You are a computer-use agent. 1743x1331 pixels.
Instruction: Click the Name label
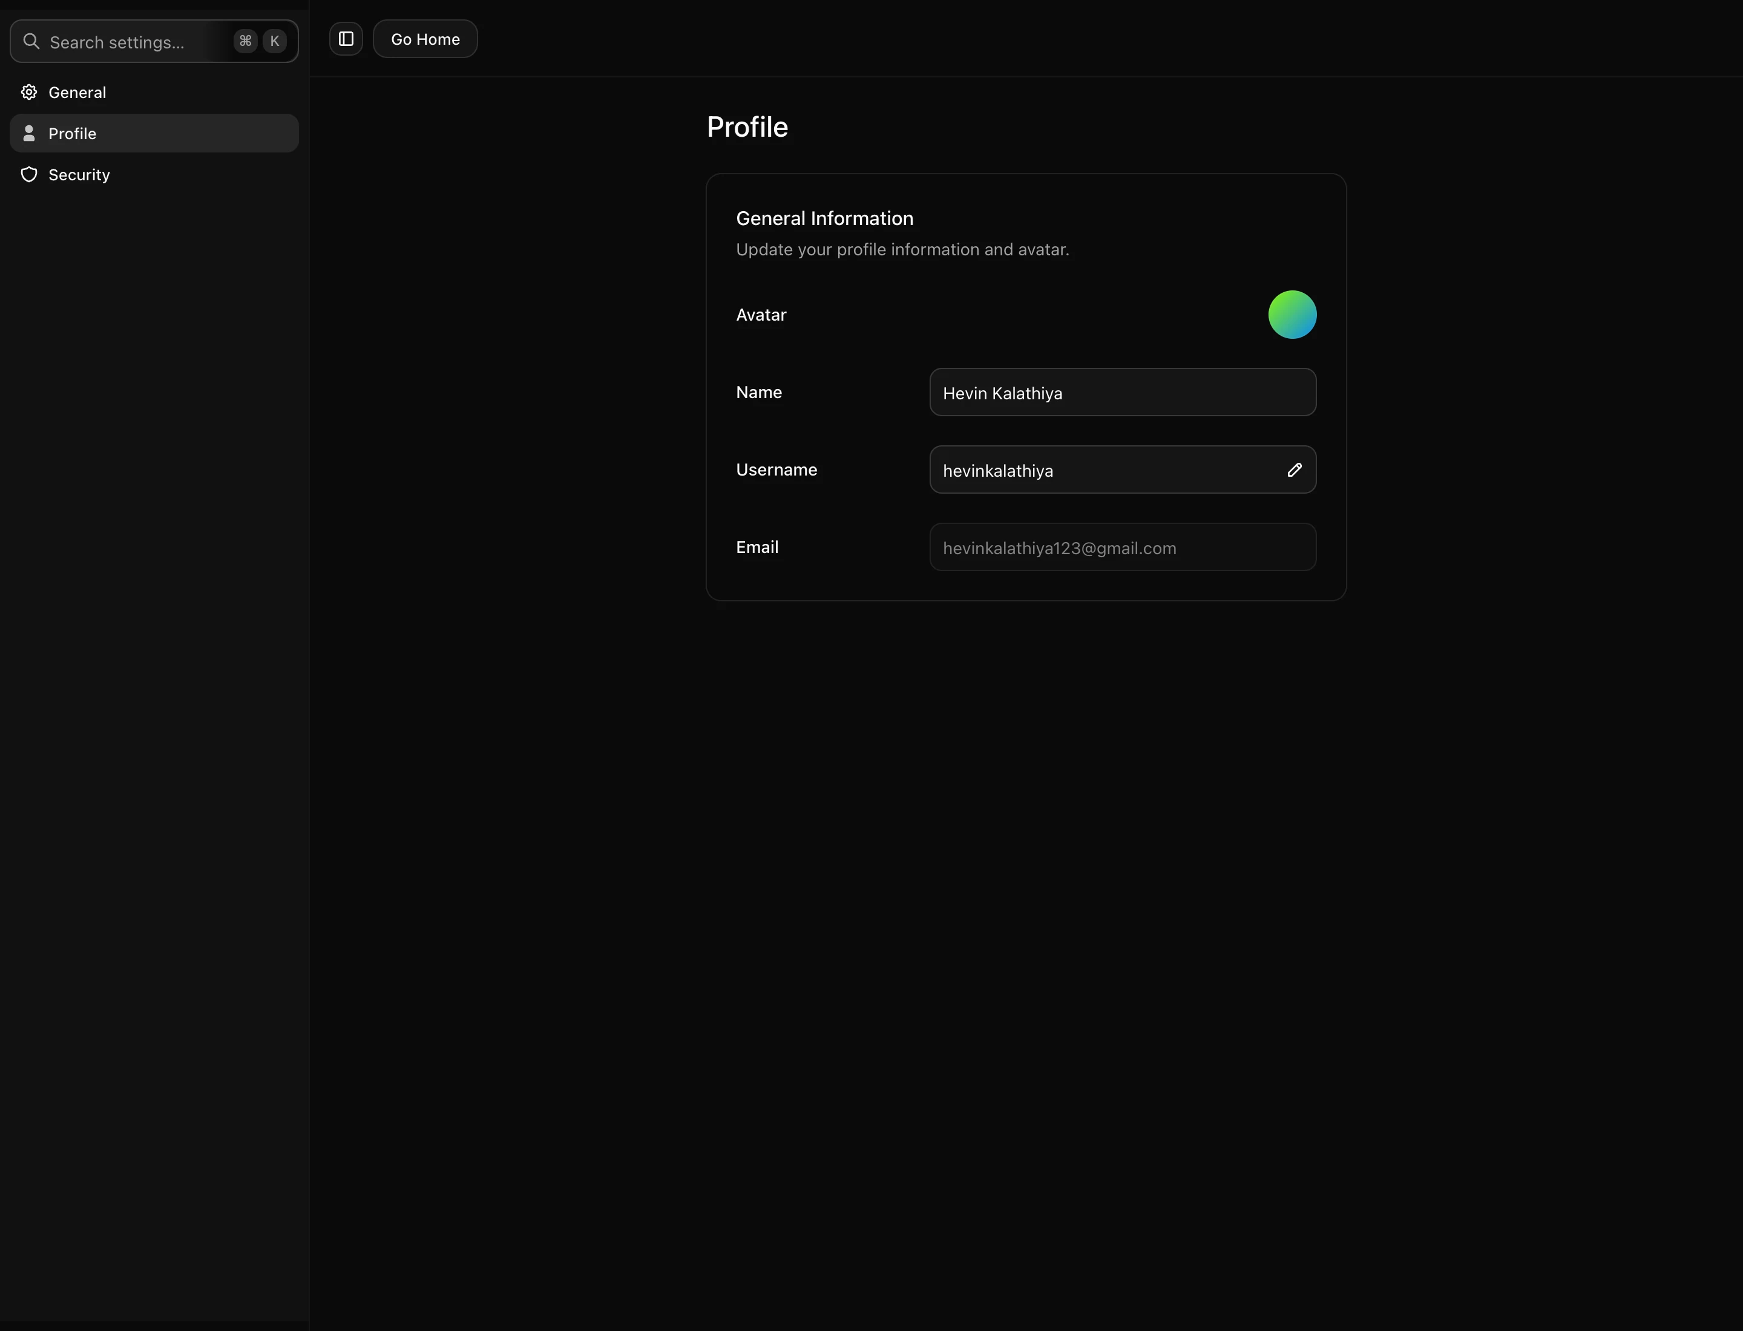point(758,392)
